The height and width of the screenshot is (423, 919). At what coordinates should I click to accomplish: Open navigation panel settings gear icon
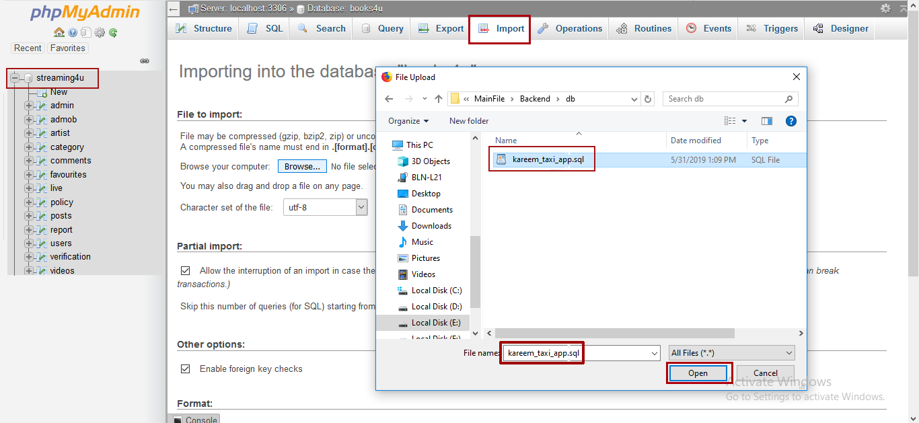[100, 32]
